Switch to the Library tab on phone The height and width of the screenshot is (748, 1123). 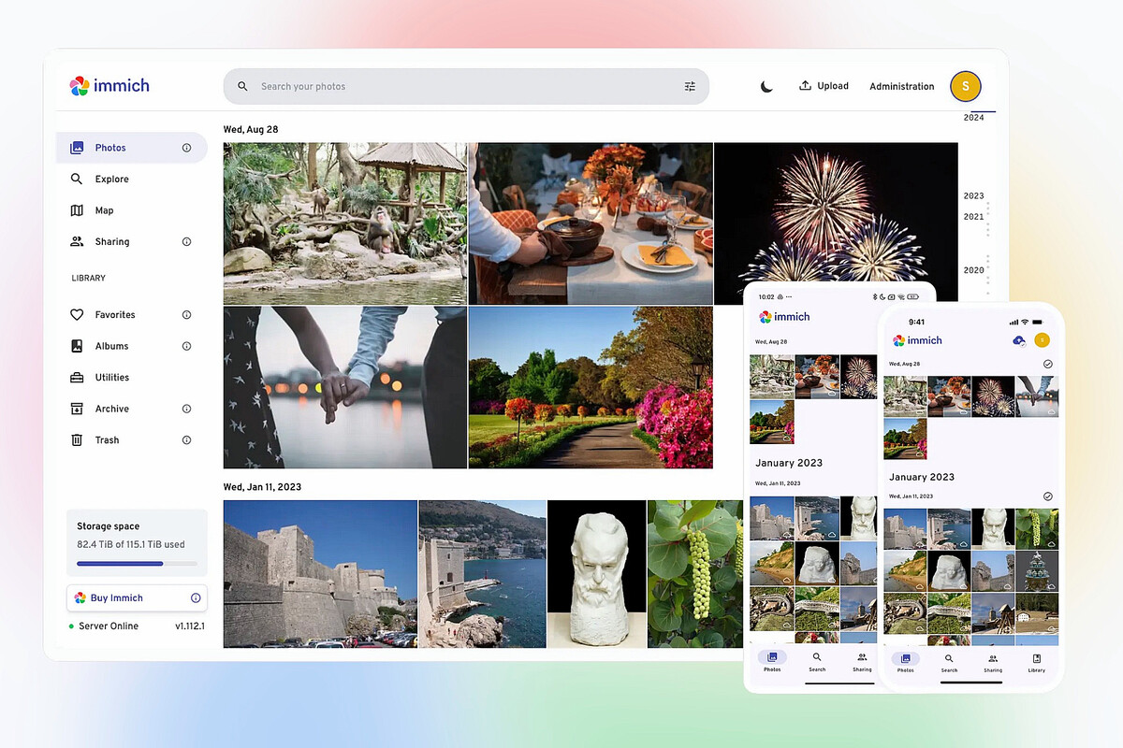click(1036, 662)
